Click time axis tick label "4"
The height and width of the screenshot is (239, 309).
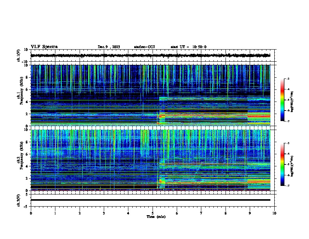click(128, 213)
